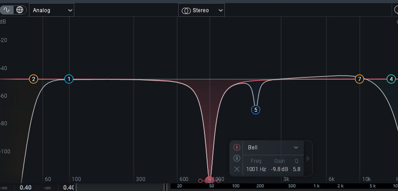The width and height of the screenshot is (398, 191).
Task: Switch to the globe view icon
Action: tap(19, 10)
